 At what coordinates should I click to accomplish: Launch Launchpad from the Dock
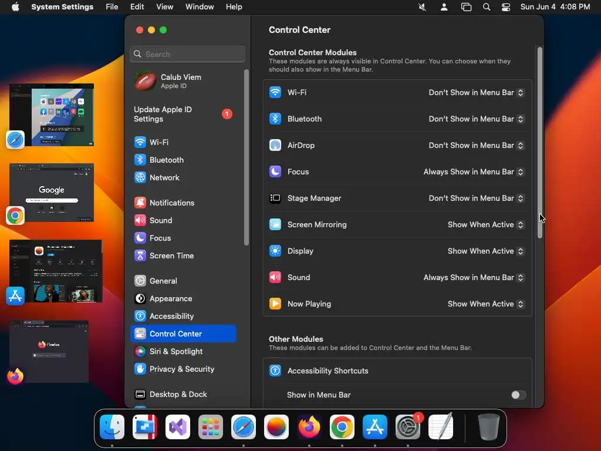211,427
